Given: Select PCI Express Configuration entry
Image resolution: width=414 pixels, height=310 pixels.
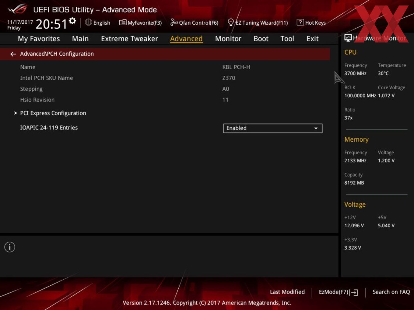Looking at the screenshot, I should [53, 113].
